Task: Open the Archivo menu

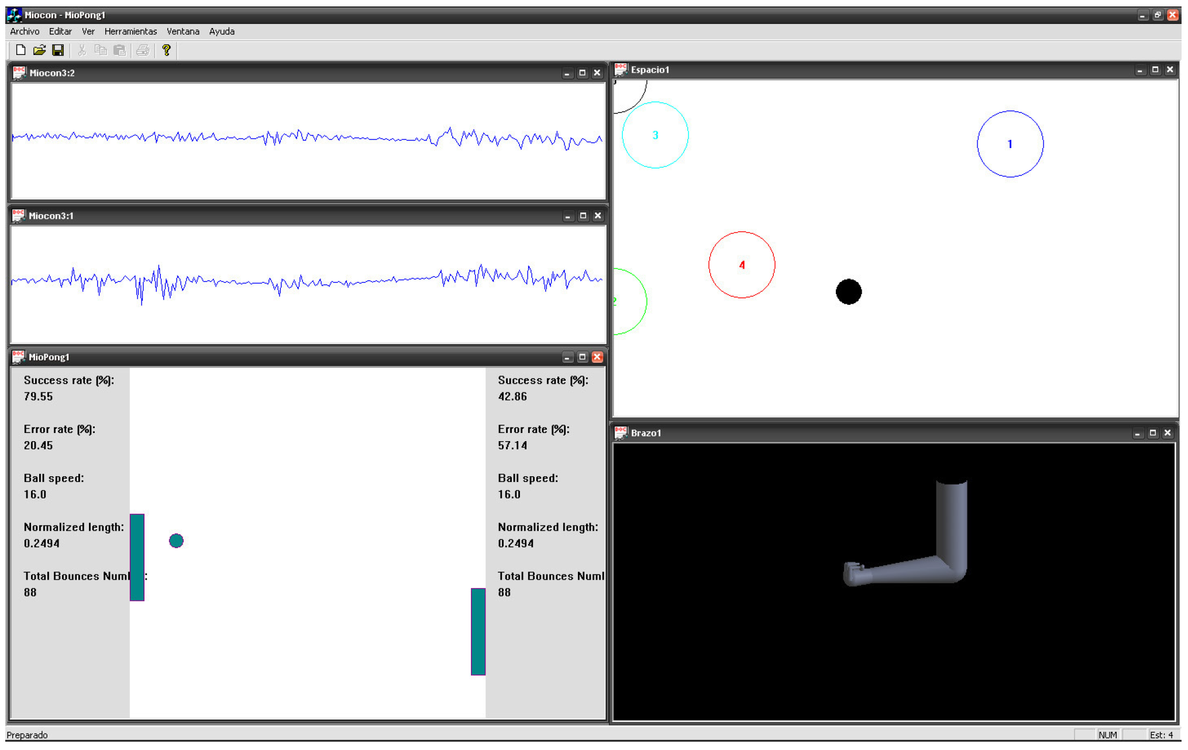Action: 25,32
